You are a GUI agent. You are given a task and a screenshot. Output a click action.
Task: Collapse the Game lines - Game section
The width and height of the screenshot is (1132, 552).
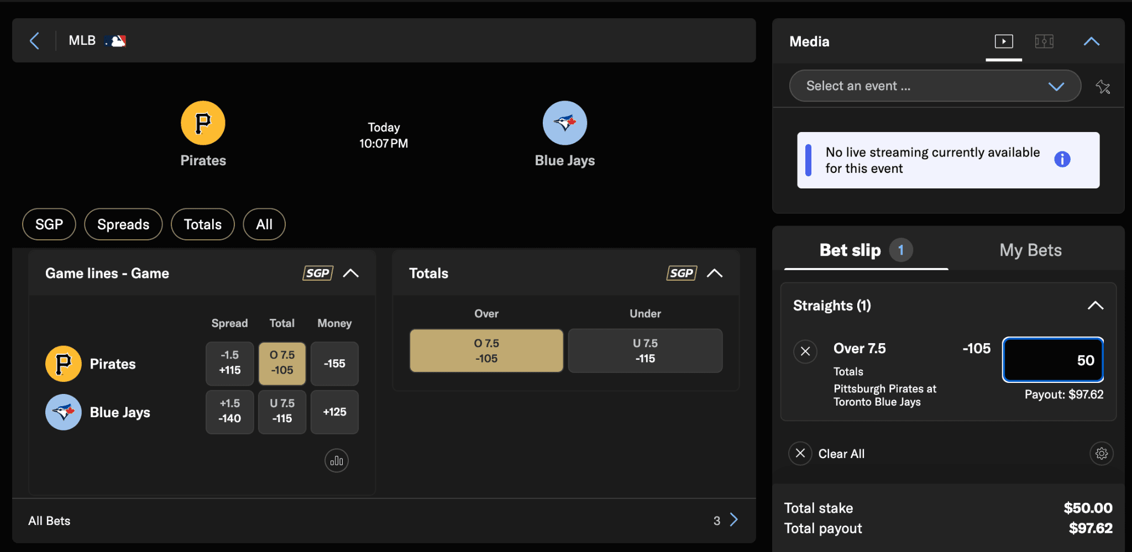tap(351, 273)
